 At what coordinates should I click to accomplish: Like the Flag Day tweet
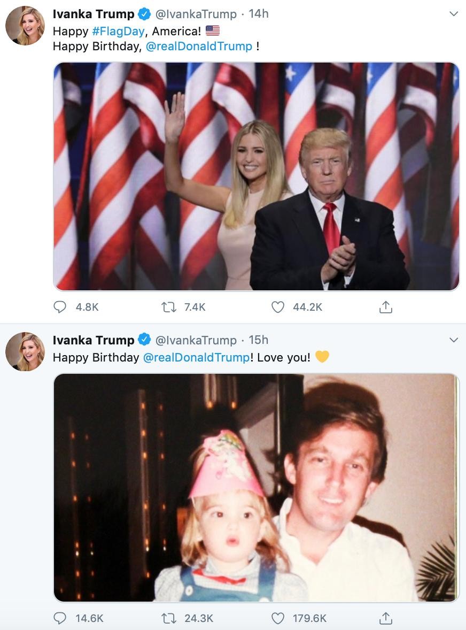click(x=278, y=307)
